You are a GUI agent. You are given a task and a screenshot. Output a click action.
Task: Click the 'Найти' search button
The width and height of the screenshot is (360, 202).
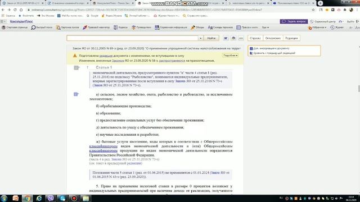tap(211, 38)
